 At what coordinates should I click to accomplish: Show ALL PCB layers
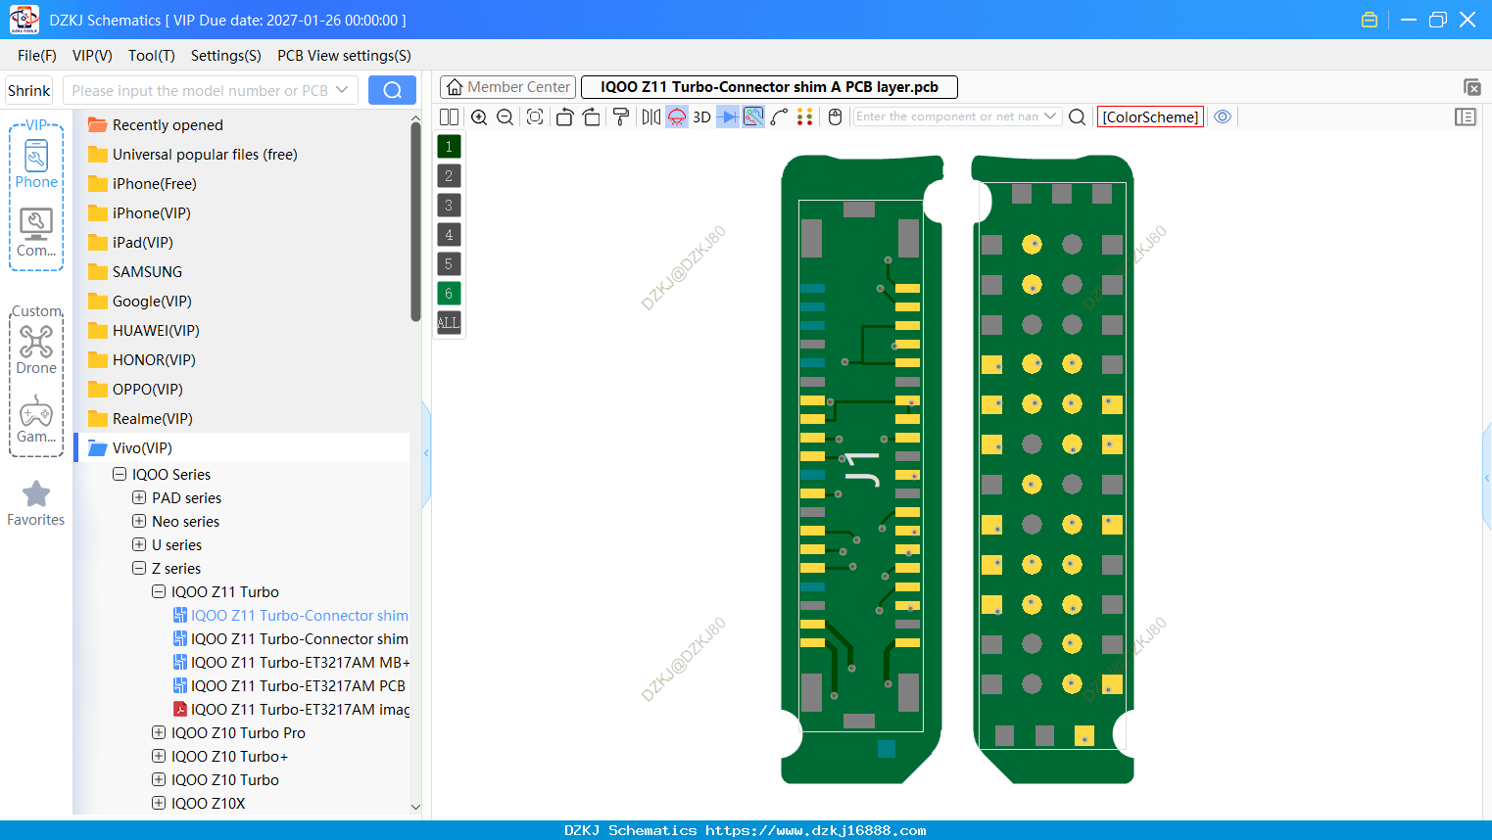point(449,323)
